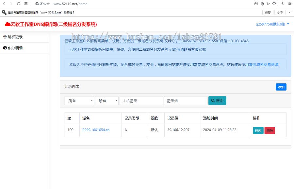This screenshot has width=294, height=189.
Task: Click the blue 添加 button
Action: [281, 87]
